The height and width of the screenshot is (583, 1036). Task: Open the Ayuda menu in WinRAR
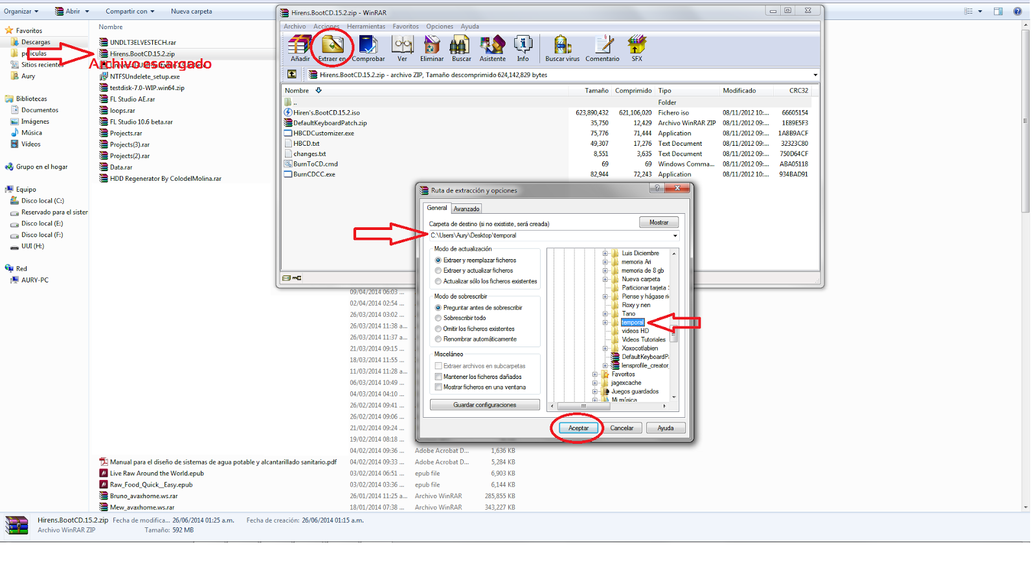click(470, 27)
